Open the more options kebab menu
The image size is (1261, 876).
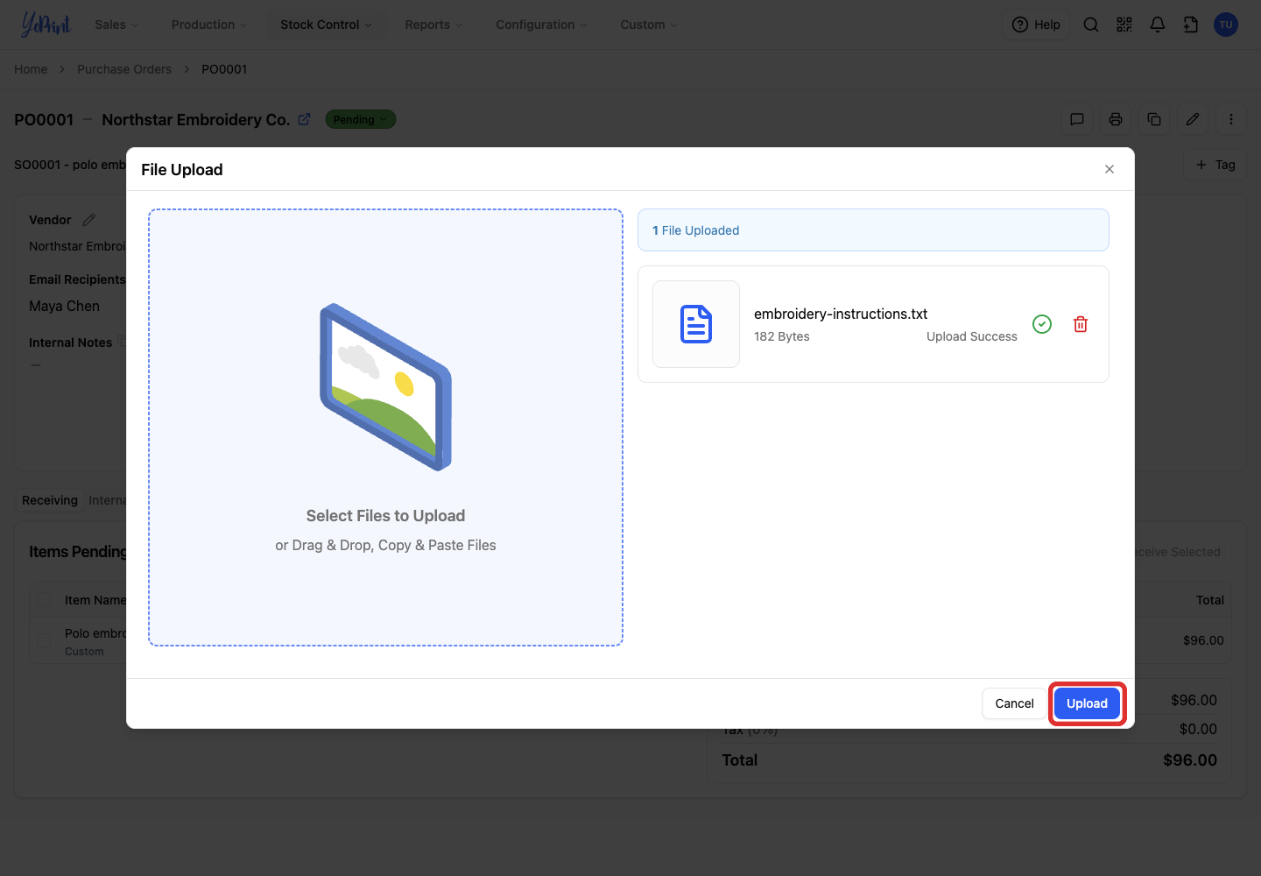(1231, 119)
